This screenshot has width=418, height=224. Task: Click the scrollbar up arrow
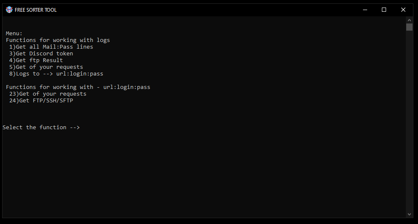tap(409, 20)
